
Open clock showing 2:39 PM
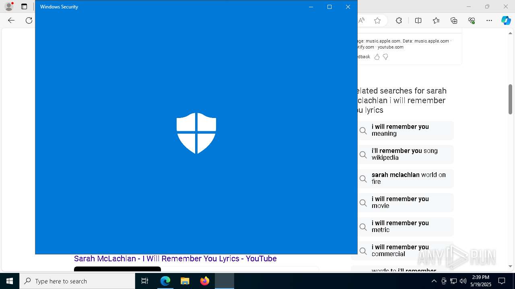(481, 281)
